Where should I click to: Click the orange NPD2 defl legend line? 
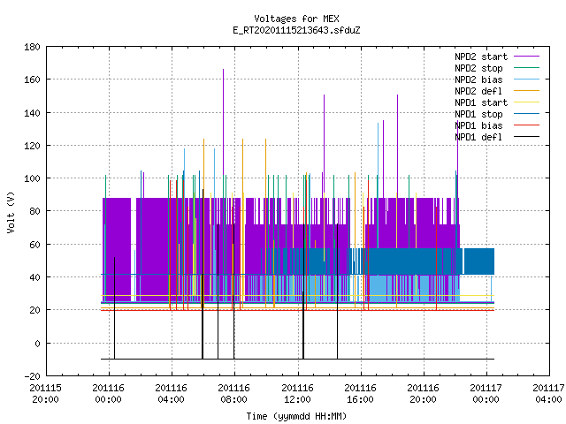tap(526, 91)
